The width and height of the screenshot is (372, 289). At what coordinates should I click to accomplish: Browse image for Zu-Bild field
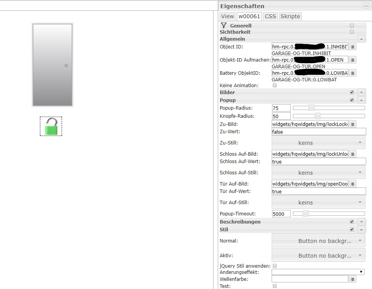point(352,124)
